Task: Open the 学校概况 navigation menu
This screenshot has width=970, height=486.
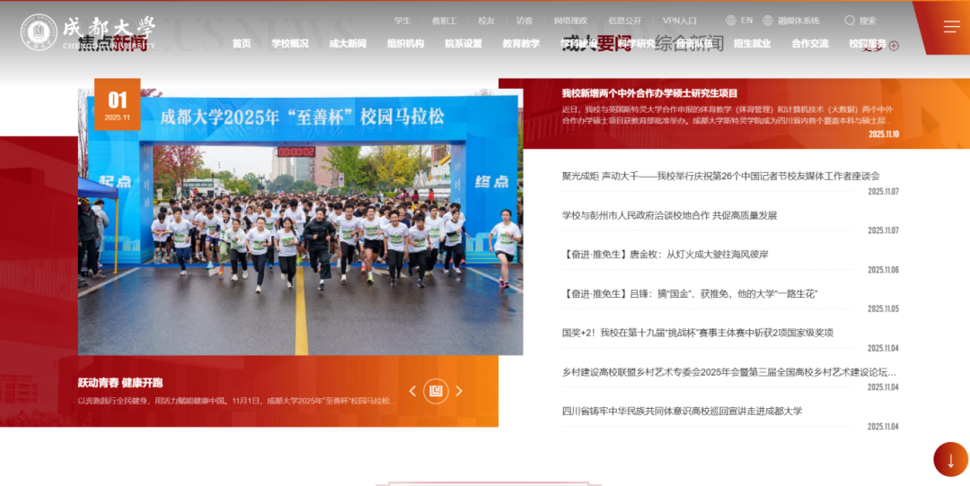Action: pyautogui.click(x=290, y=43)
